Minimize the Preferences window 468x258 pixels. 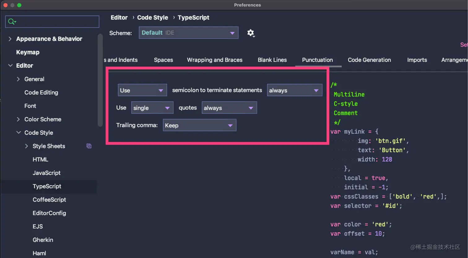click(12, 5)
